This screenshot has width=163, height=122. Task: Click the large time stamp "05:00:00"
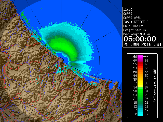(x=140, y=39)
